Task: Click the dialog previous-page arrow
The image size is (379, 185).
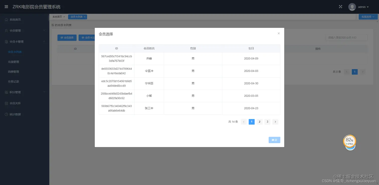Action: pyautogui.click(x=244, y=122)
